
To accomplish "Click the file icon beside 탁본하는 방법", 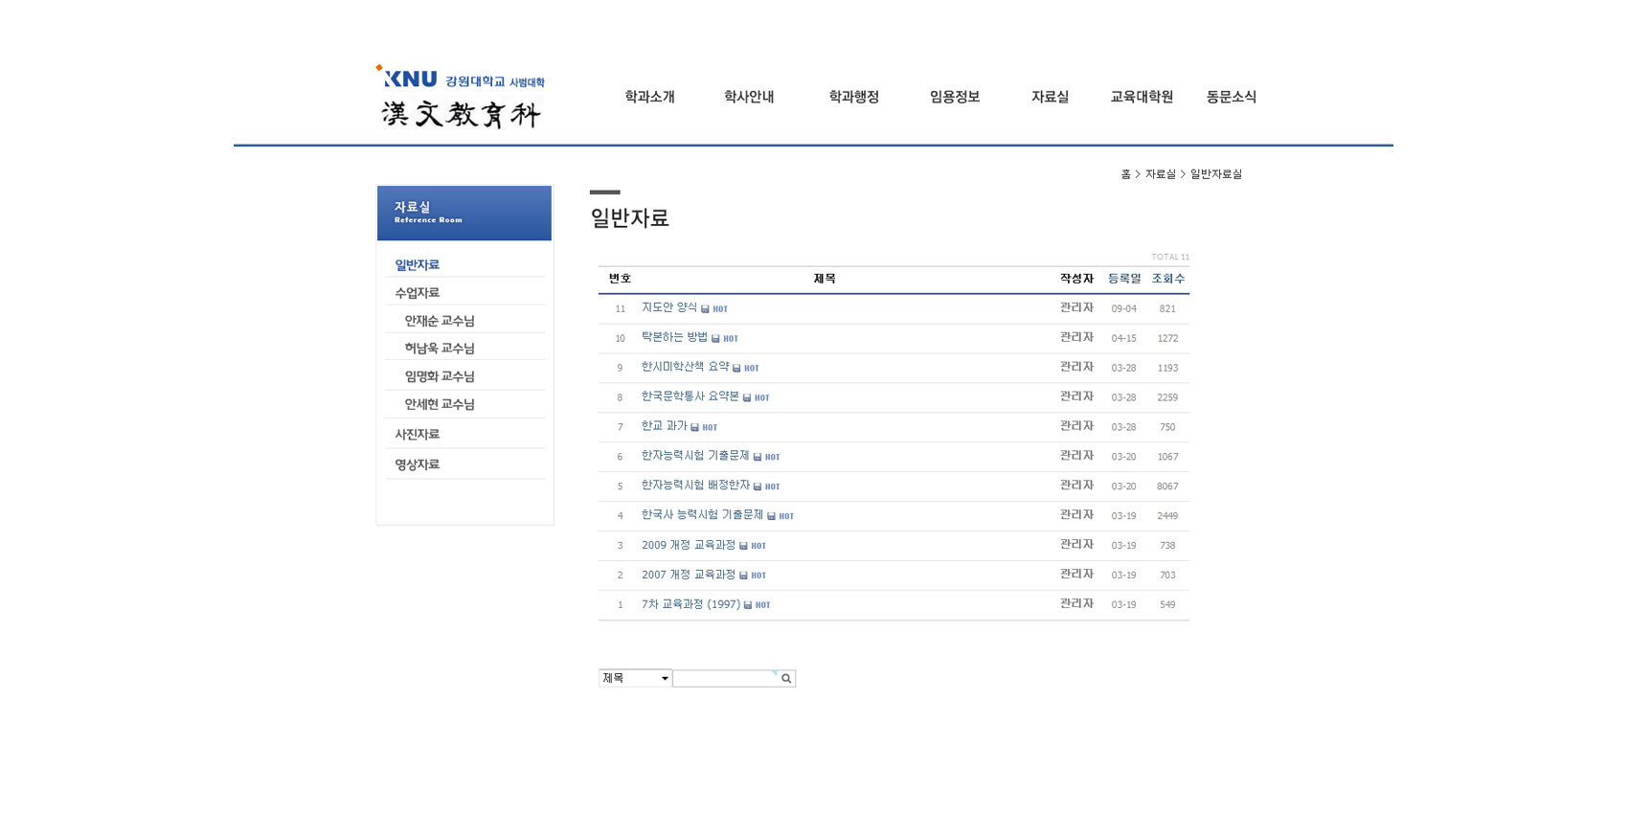I will (715, 338).
